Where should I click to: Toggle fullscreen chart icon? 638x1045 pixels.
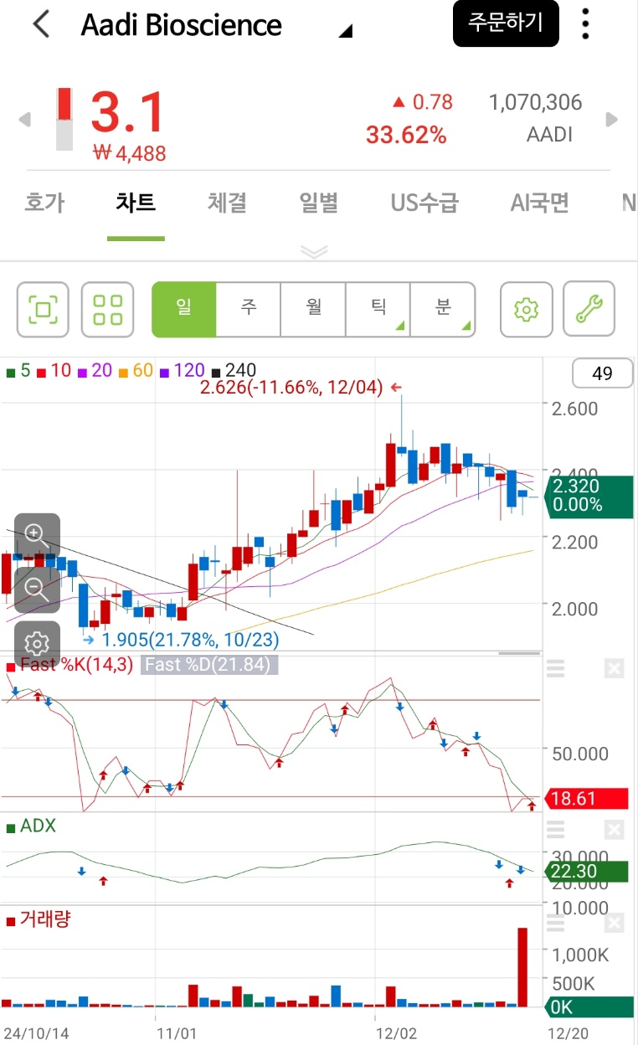[x=43, y=310]
